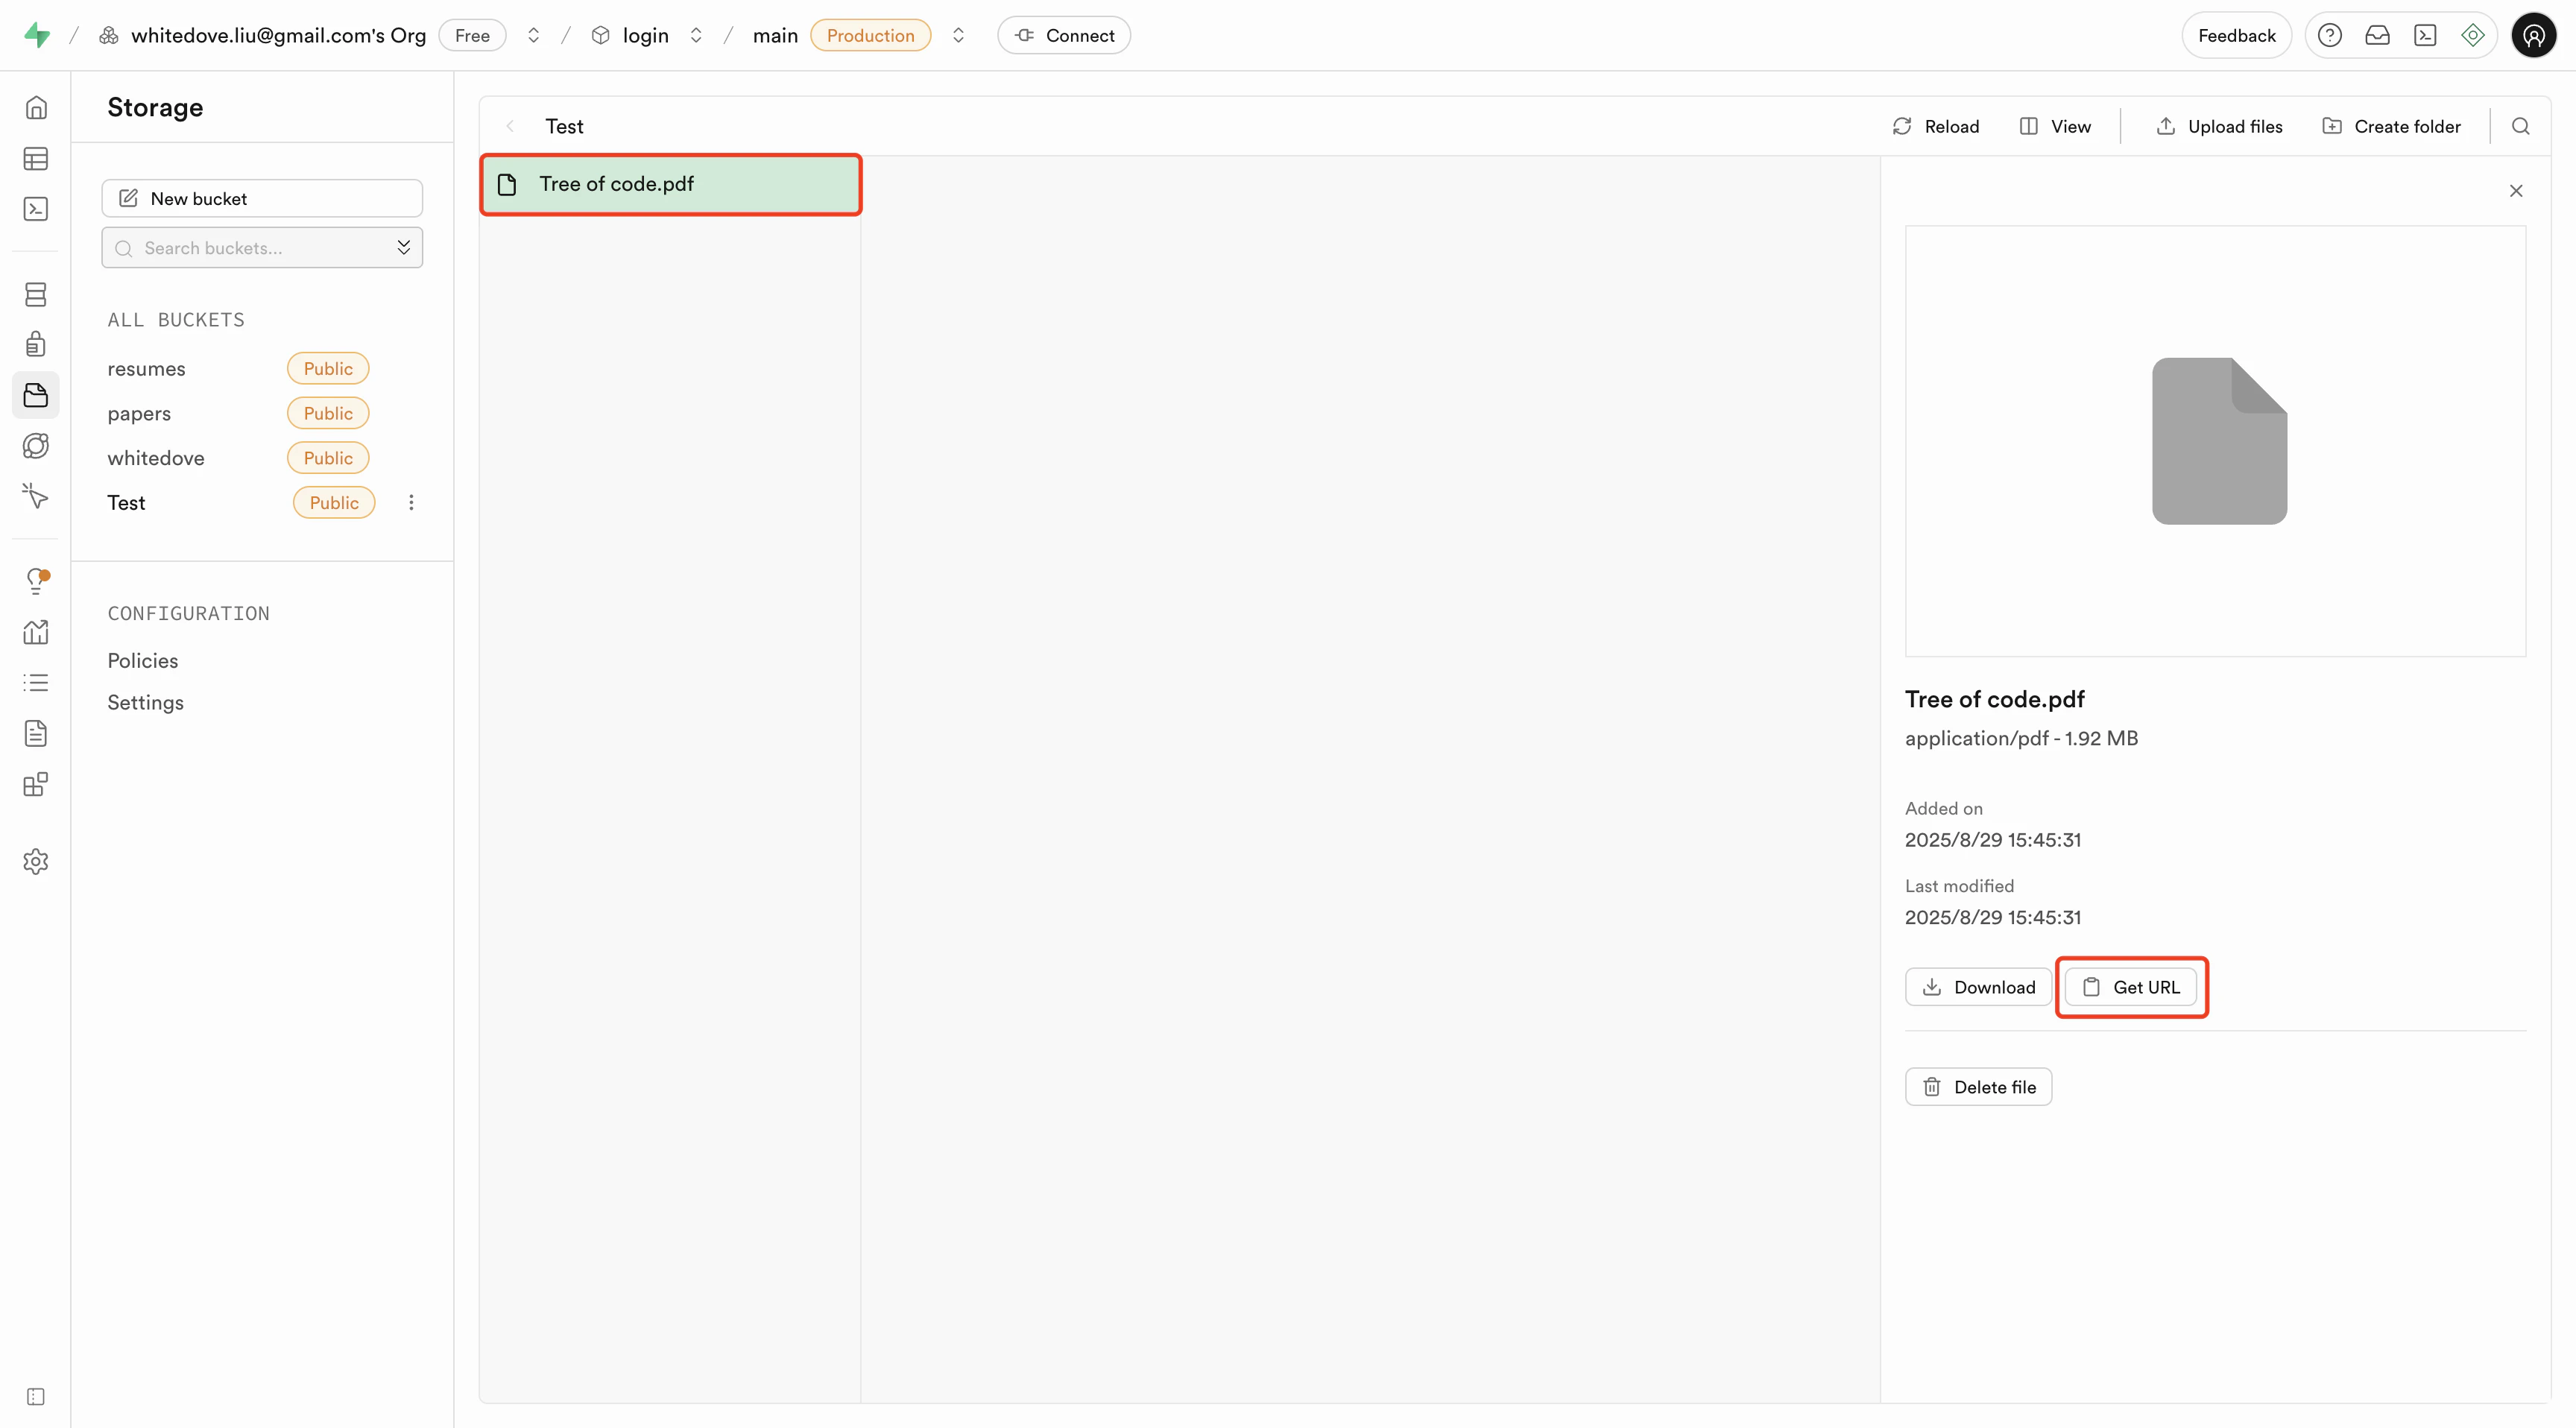Open Project Settings gear icon
Screen dimensions: 2576x1428
click(36, 861)
